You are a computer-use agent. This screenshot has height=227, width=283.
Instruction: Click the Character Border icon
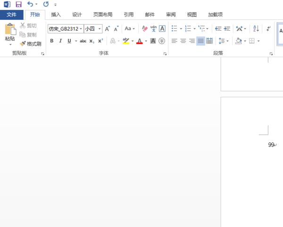coord(162,29)
